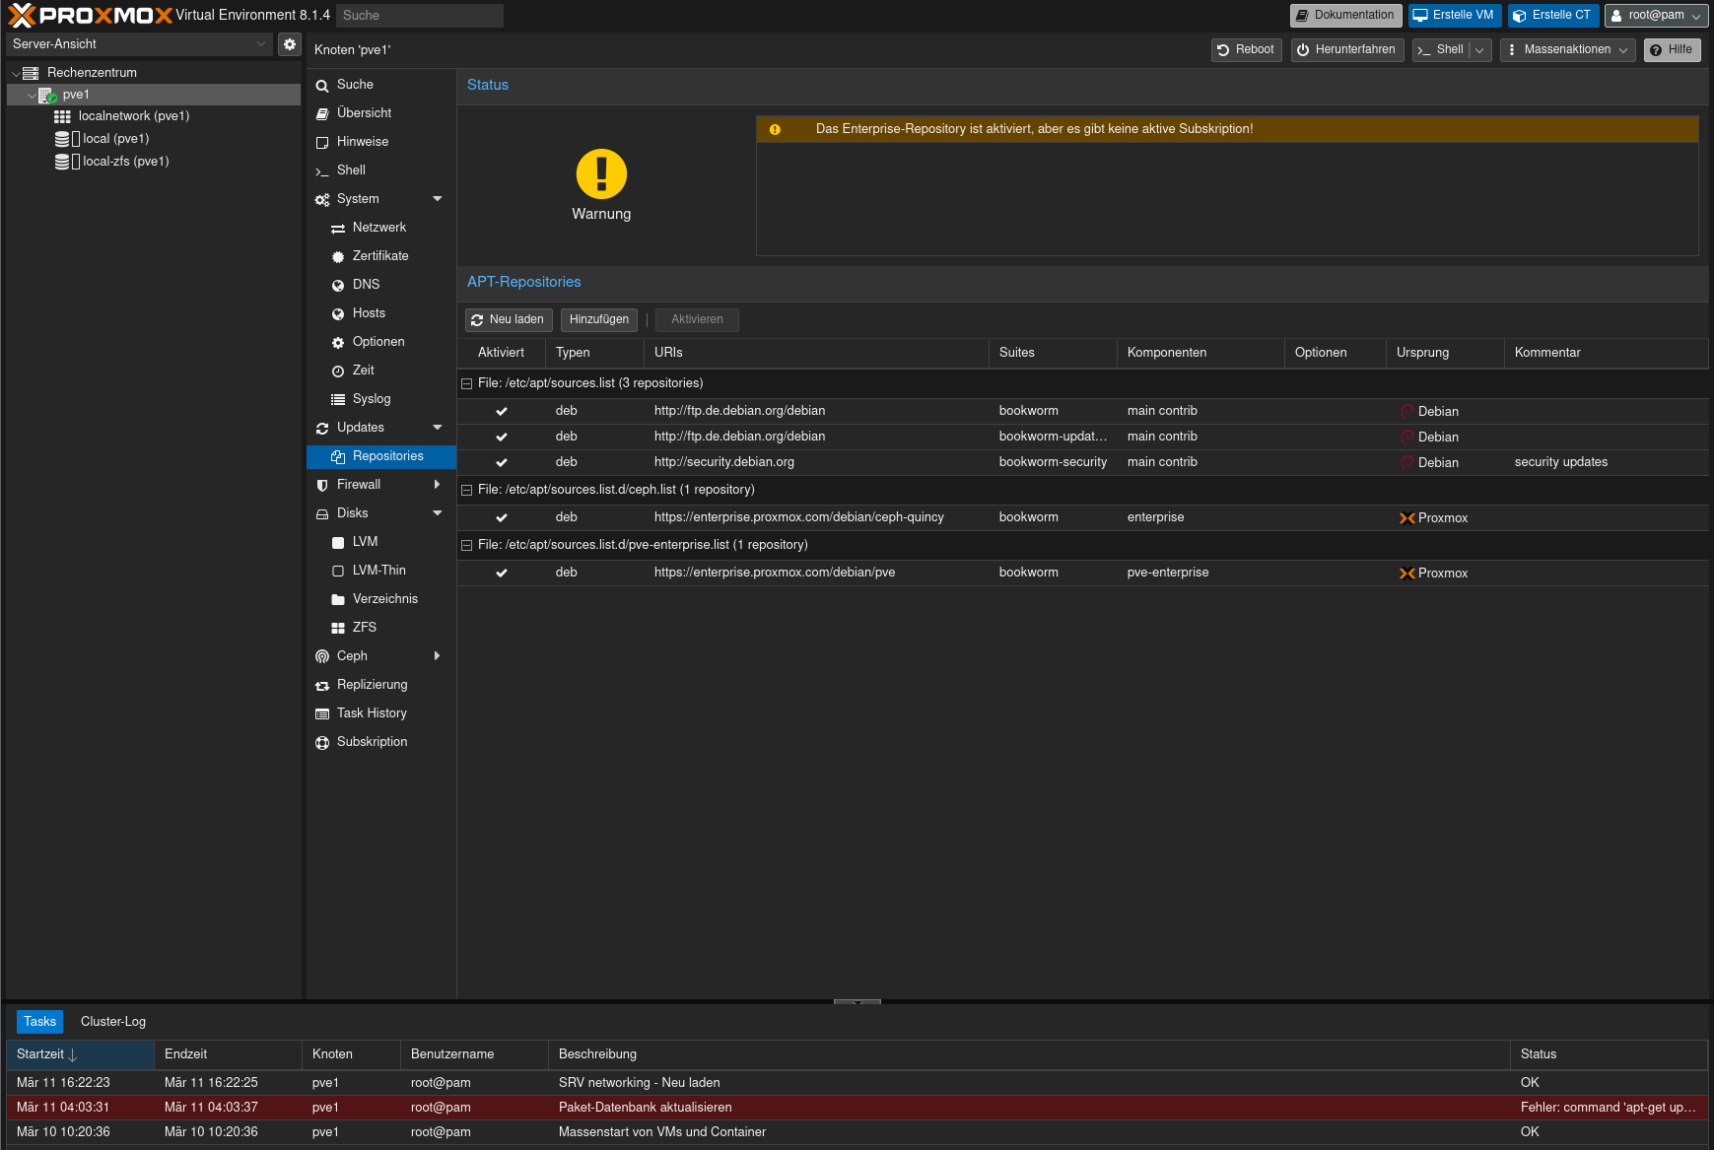Open Verzeichnis via the folder icon

[x=338, y=600]
